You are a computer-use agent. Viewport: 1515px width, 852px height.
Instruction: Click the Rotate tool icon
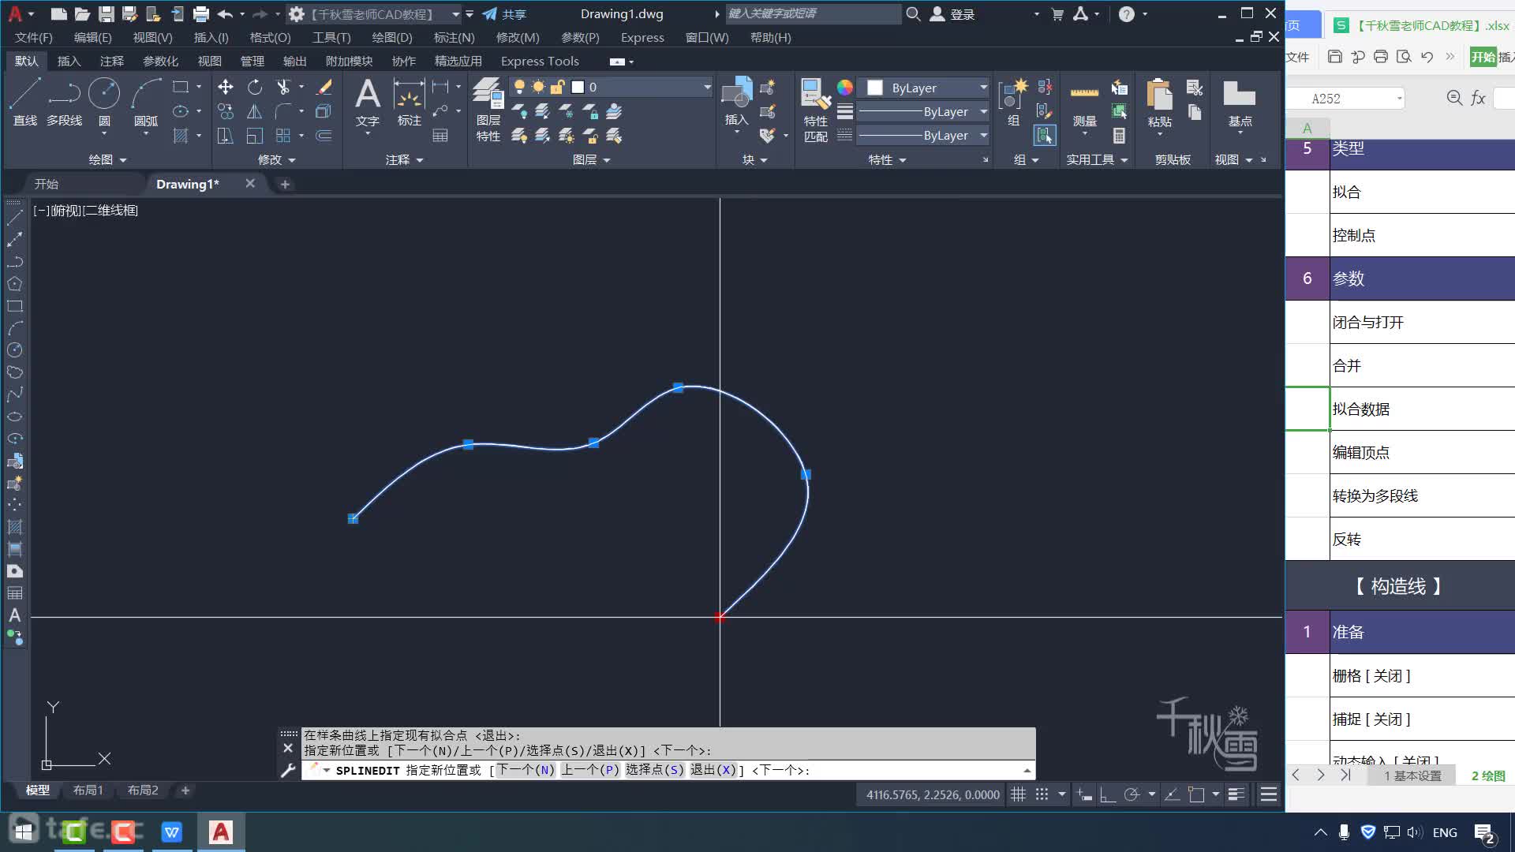point(254,87)
